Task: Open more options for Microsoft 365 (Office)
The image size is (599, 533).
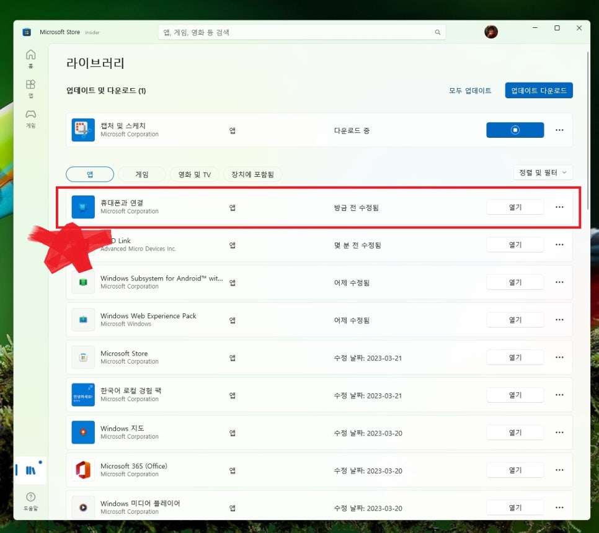Action: click(559, 470)
